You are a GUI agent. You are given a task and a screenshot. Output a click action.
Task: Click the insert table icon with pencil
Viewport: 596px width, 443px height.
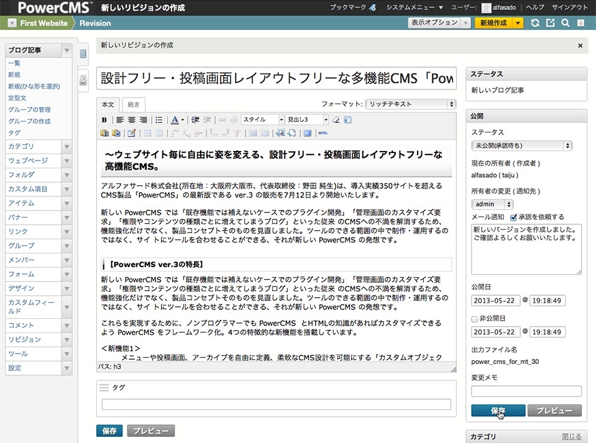[x=132, y=133]
